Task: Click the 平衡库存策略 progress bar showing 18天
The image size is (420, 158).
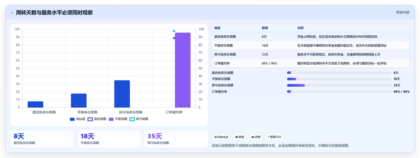Action: point(339,79)
